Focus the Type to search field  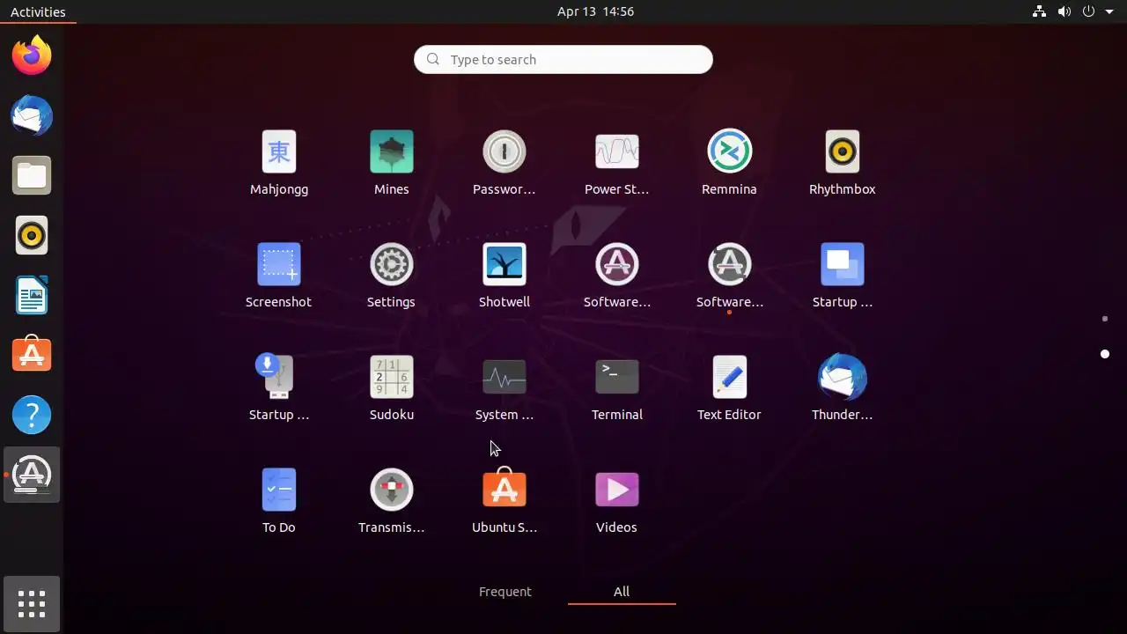coord(563,59)
